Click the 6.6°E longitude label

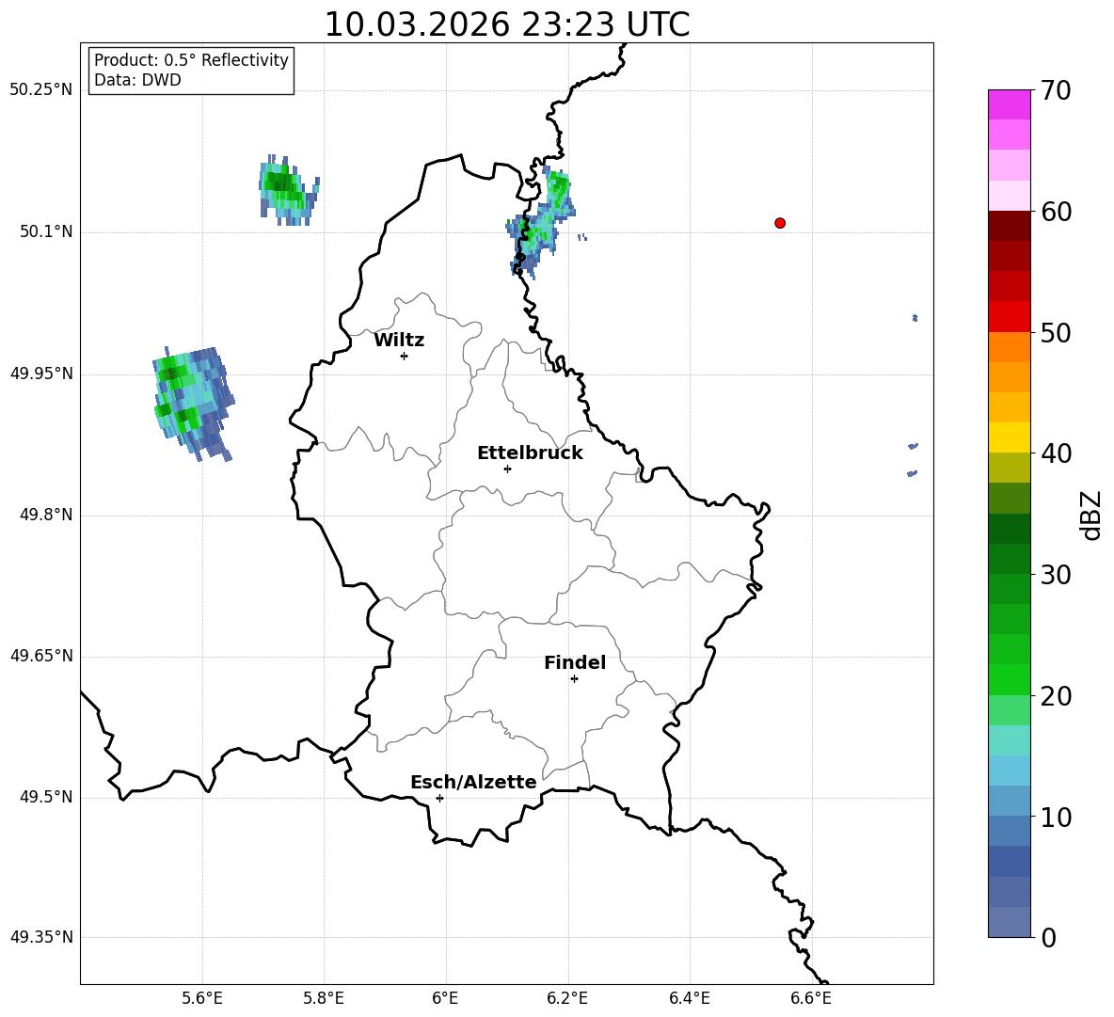[811, 998]
